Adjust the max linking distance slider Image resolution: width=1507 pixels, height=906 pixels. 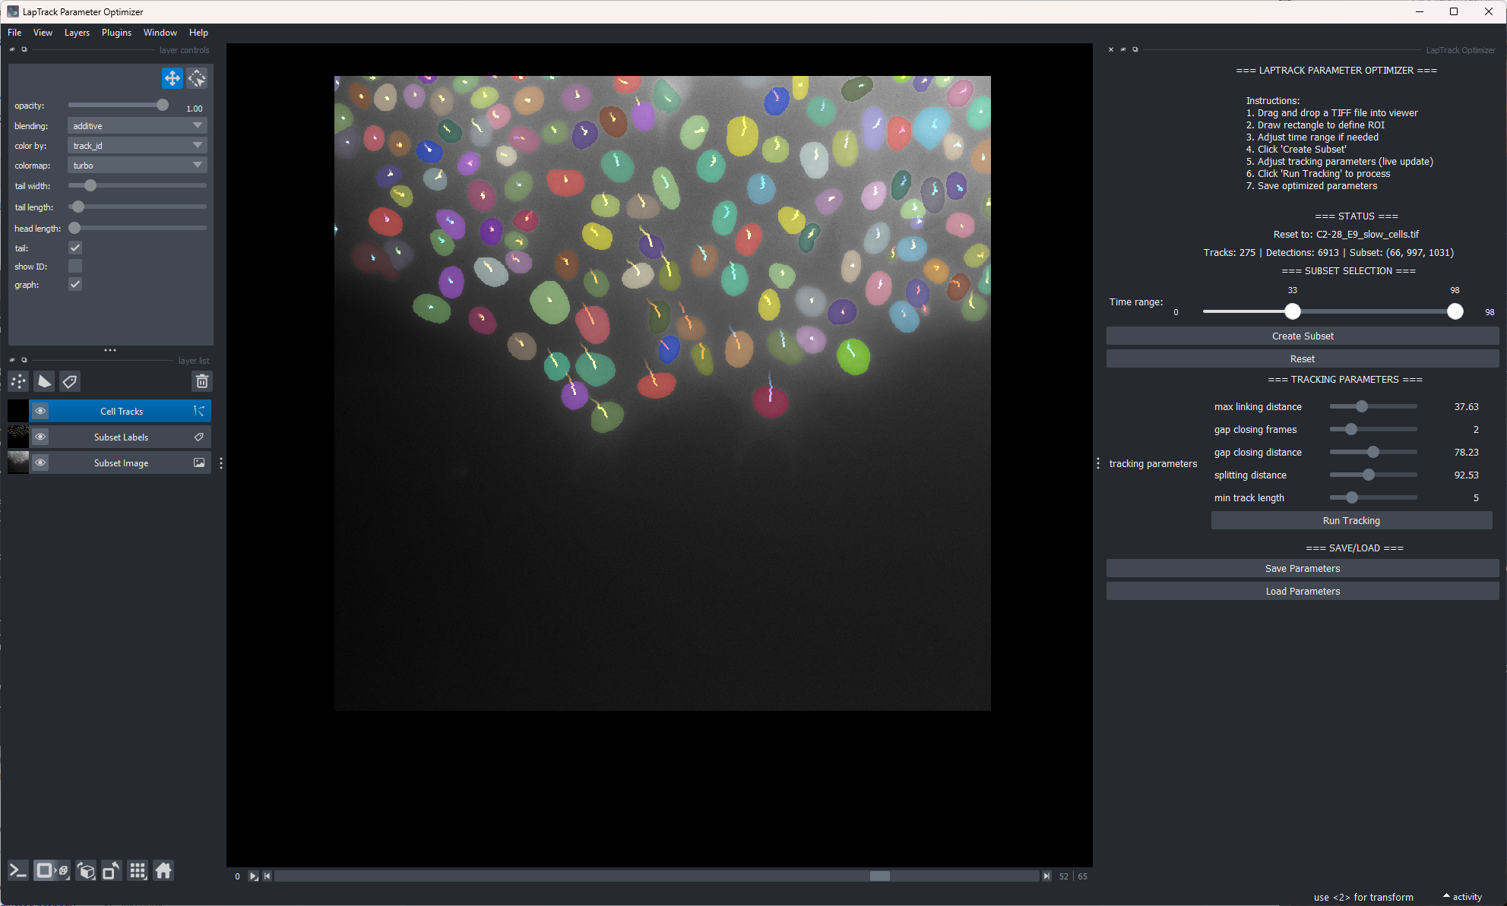click(1362, 406)
